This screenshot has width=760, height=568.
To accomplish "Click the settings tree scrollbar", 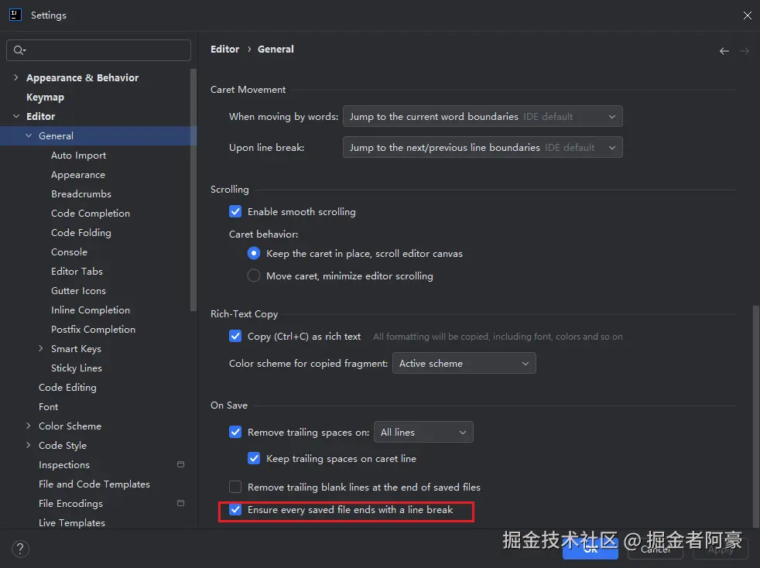I will pyautogui.click(x=193, y=190).
